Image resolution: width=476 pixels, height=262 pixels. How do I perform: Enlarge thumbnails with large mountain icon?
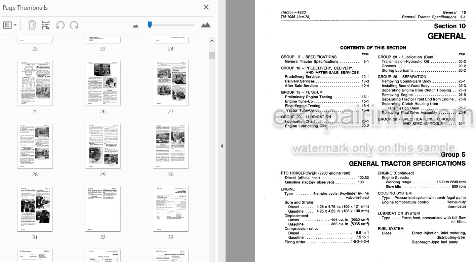click(x=206, y=25)
